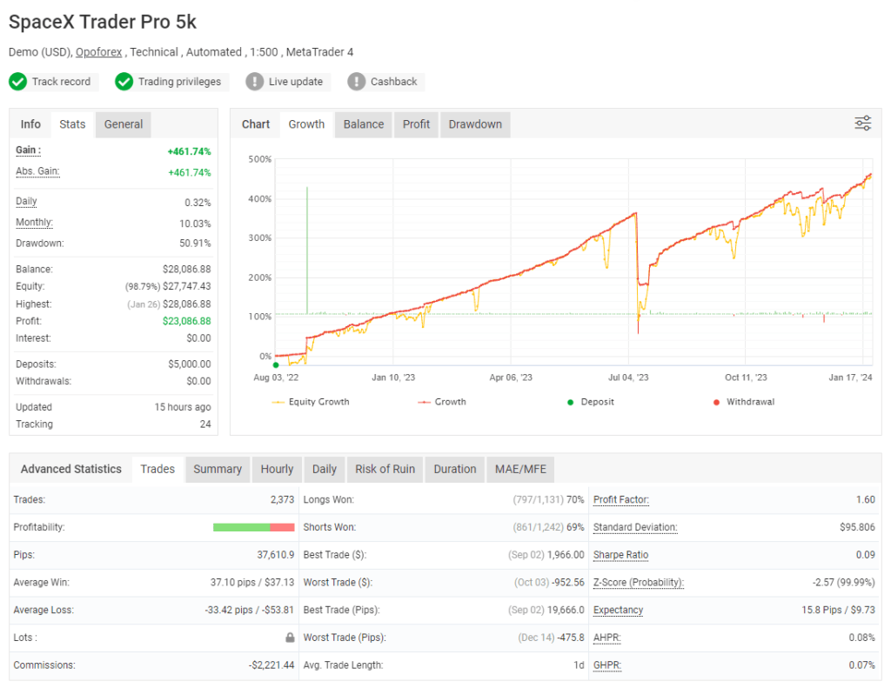Open chart display settings via sliders icon

(862, 124)
